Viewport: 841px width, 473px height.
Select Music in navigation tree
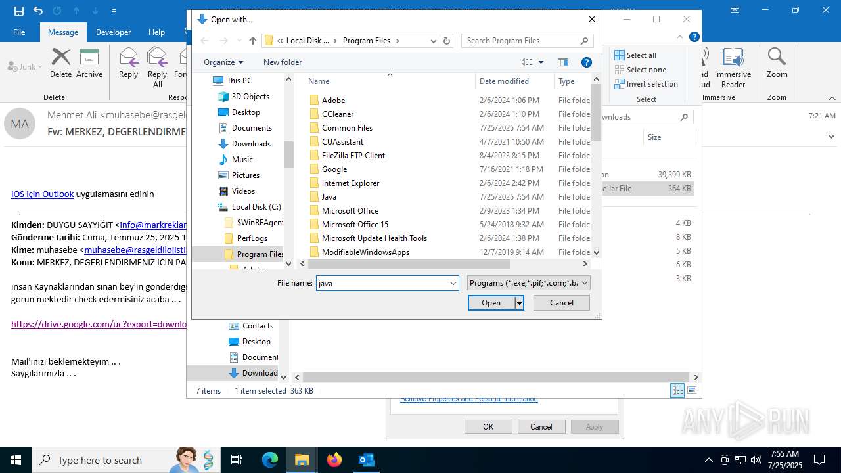click(x=242, y=160)
